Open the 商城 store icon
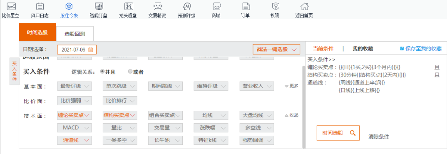This screenshot has width=447, height=154. [x=216, y=6]
